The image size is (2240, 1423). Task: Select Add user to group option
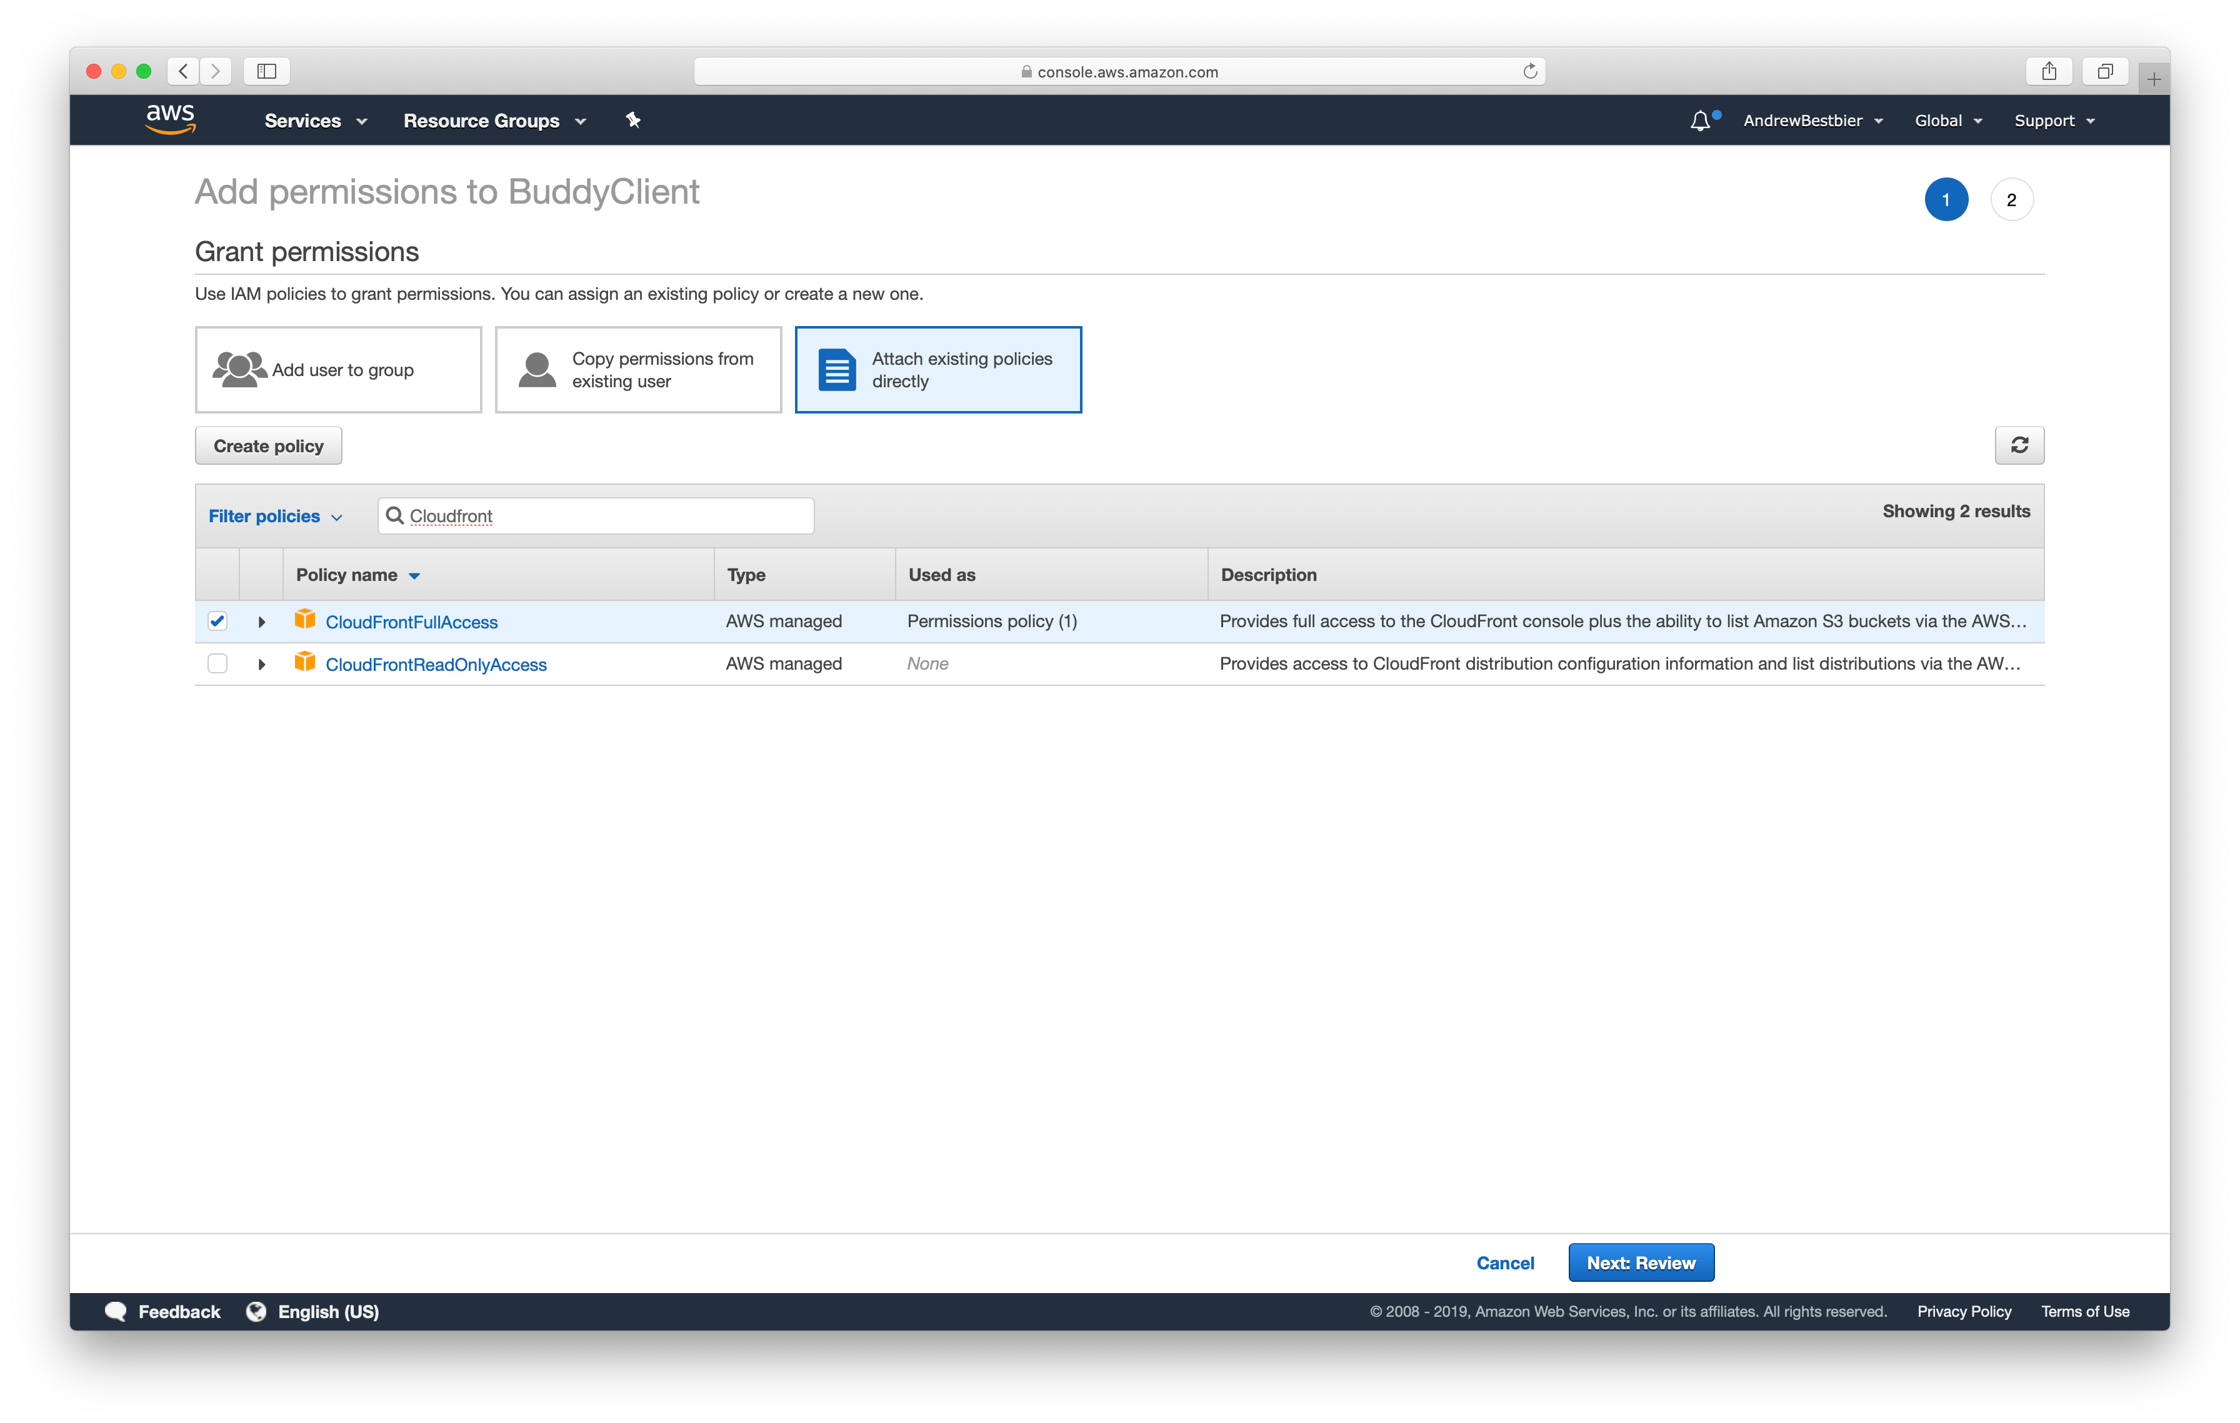coord(339,370)
